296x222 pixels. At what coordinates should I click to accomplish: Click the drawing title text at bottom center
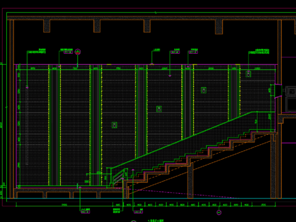tap(155, 221)
